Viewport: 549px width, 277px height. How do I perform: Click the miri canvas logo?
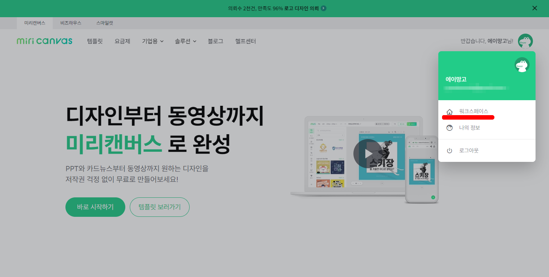click(44, 41)
